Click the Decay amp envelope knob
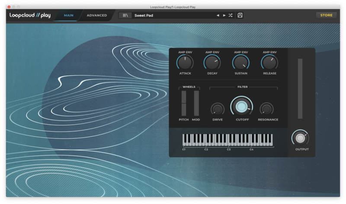This screenshot has width=346, height=204. 212,63
